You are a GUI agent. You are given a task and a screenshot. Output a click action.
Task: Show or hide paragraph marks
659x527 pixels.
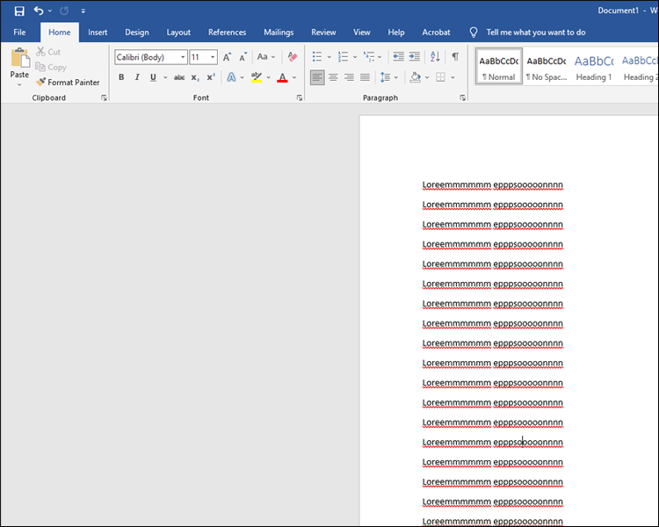coord(455,57)
